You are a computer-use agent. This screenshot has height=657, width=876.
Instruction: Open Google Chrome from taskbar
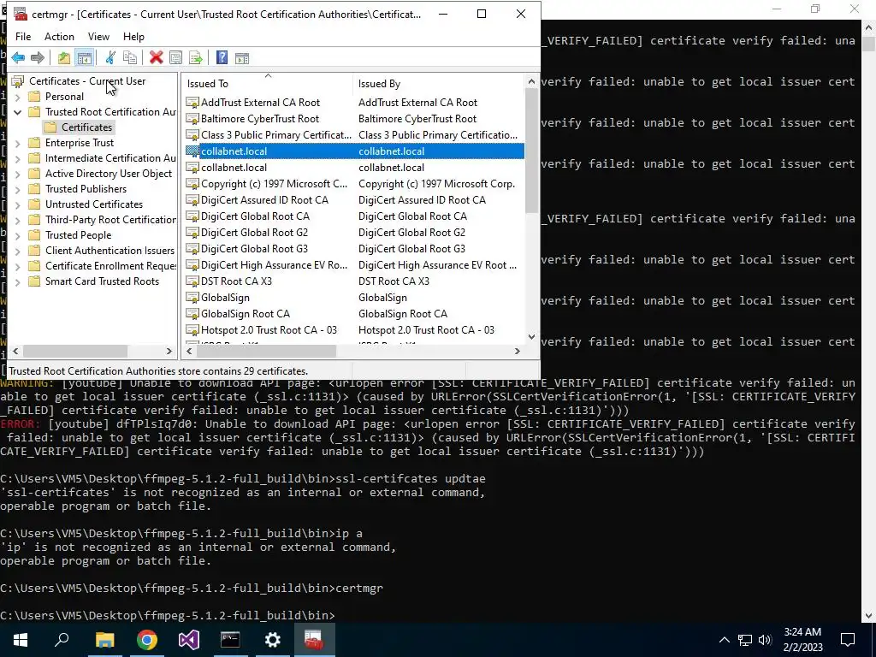[147, 640]
